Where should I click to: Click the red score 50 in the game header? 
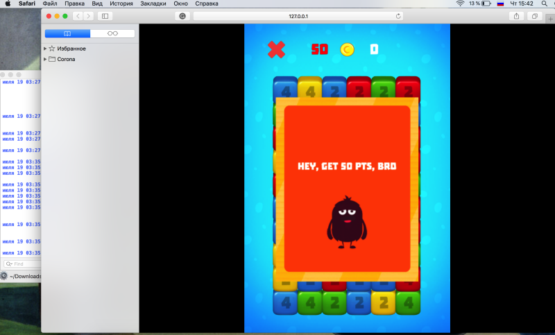pyautogui.click(x=320, y=49)
